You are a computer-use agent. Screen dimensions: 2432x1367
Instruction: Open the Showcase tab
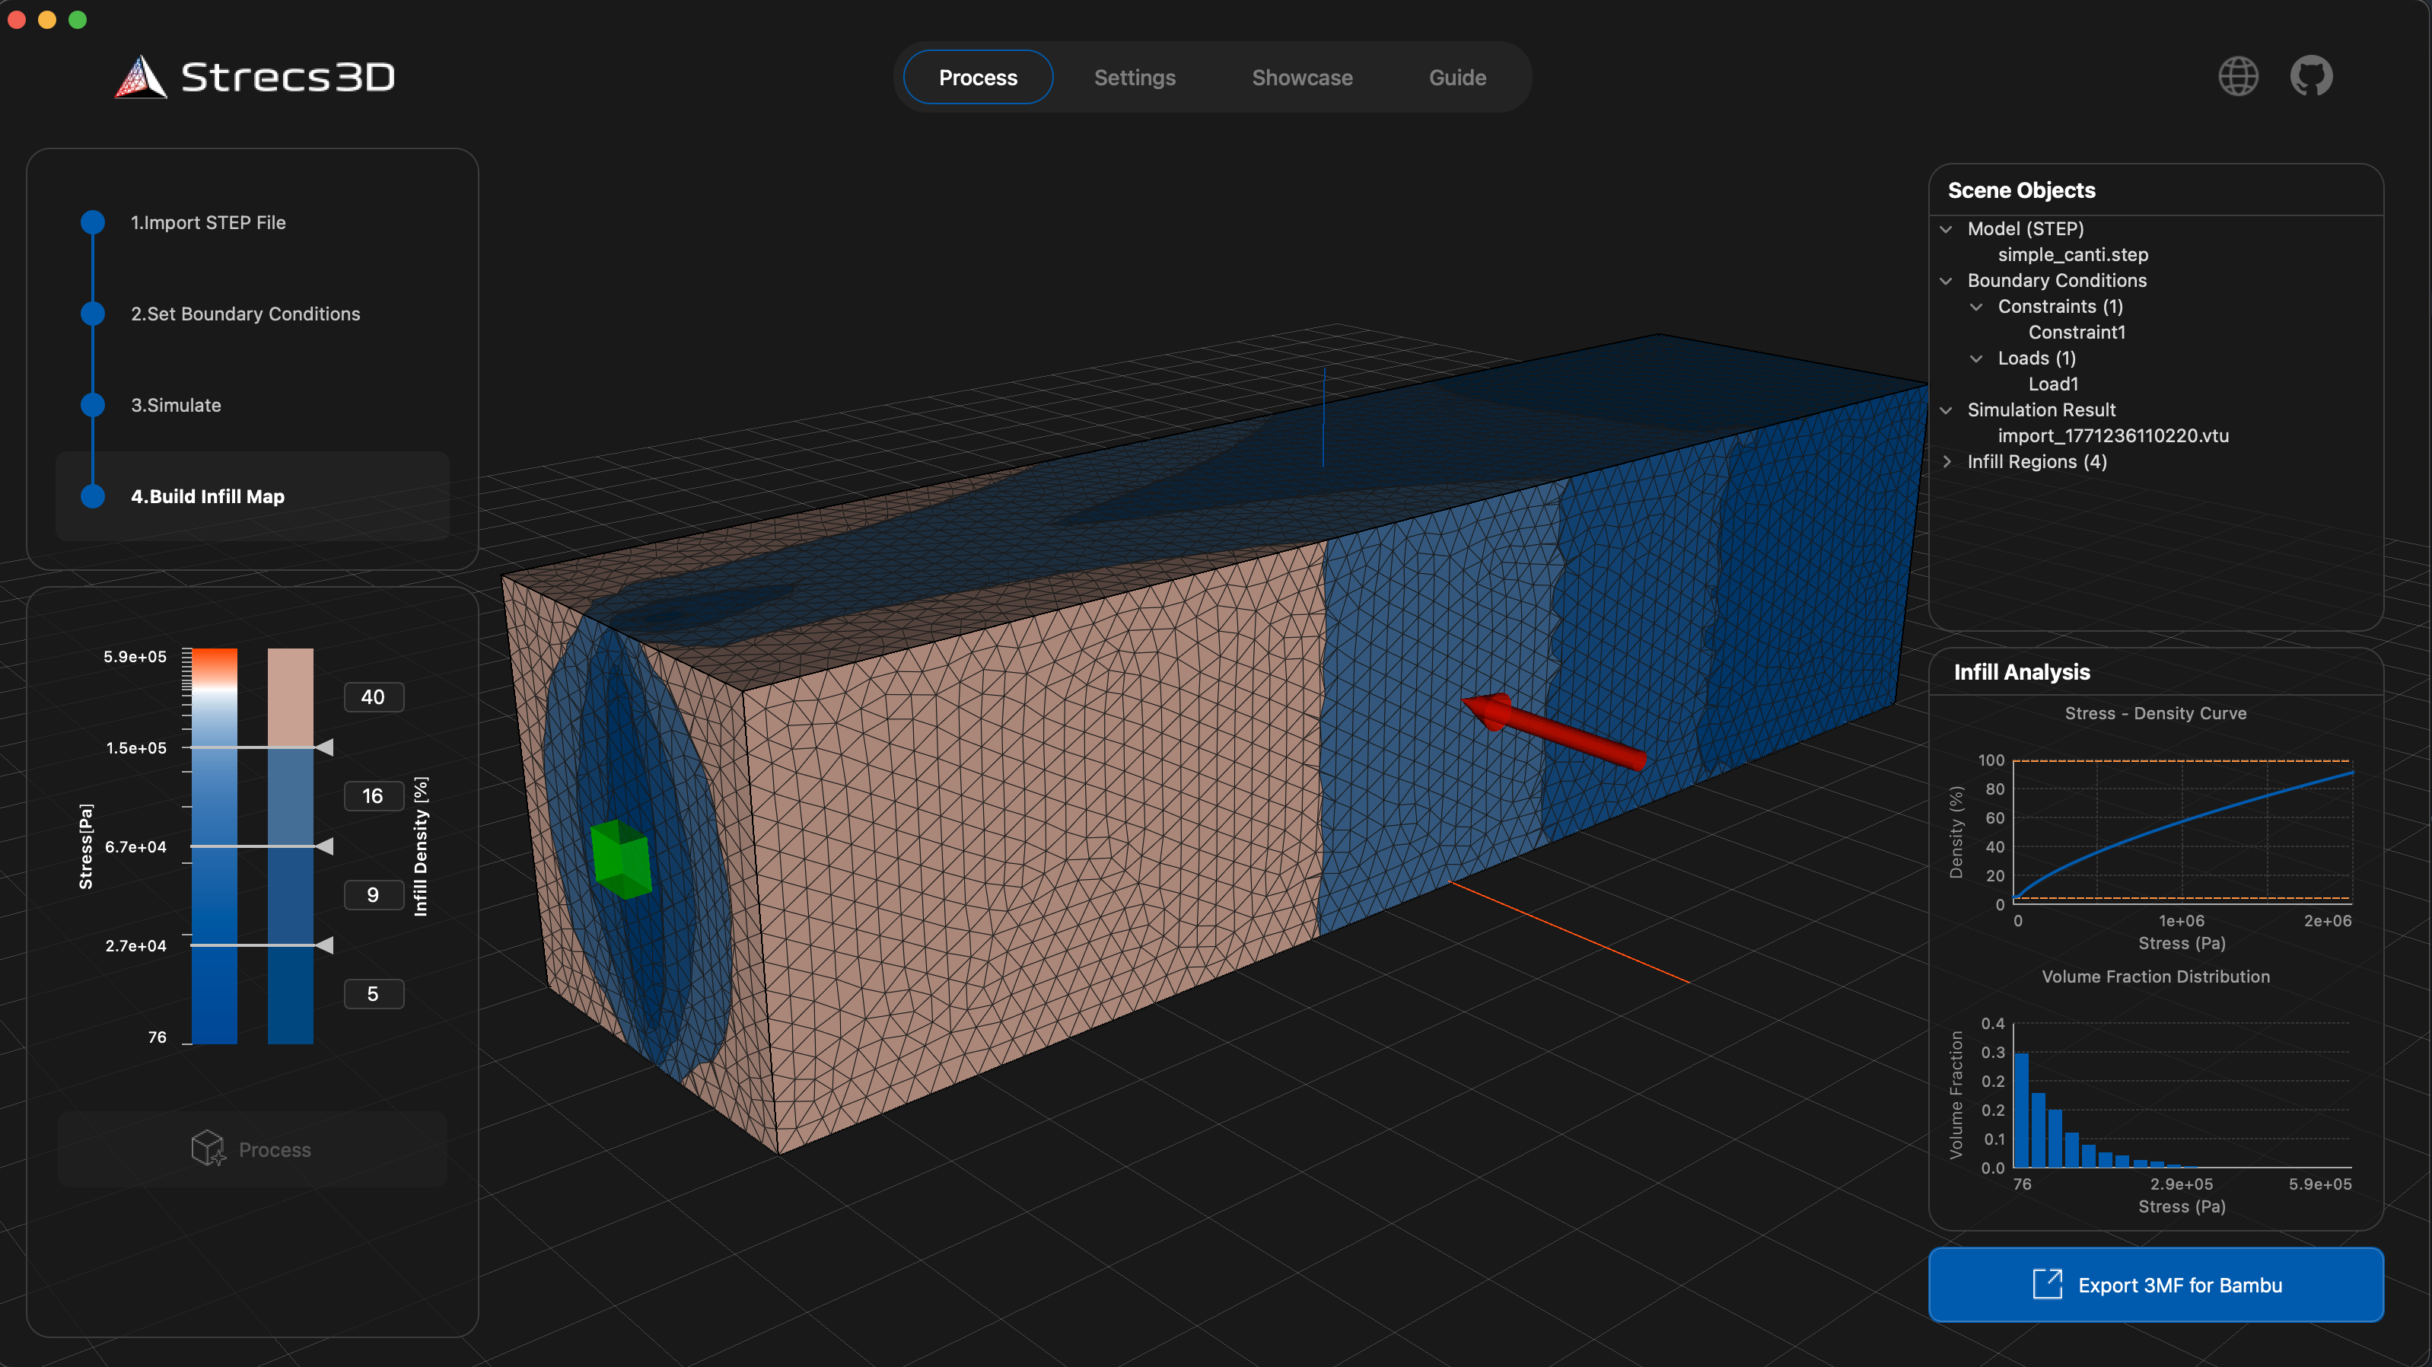1302,76
